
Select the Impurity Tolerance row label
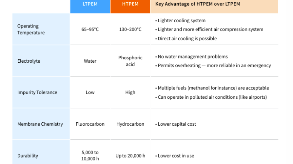[37, 92]
